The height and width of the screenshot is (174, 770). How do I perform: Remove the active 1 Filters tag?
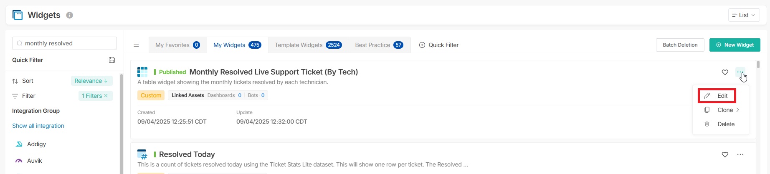point(106,96)
